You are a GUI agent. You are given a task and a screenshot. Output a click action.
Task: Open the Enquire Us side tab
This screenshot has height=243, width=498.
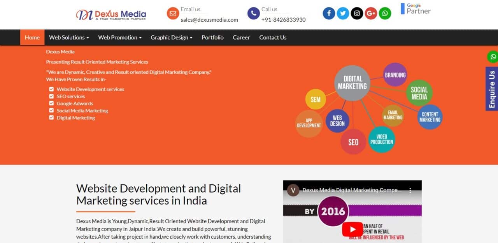coord(492,89)
